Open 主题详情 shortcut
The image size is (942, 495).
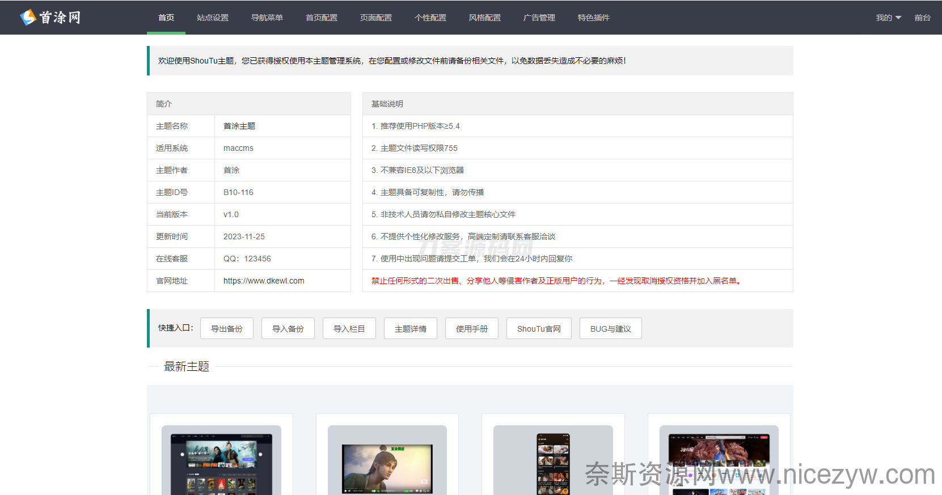[x=411, y=328]
